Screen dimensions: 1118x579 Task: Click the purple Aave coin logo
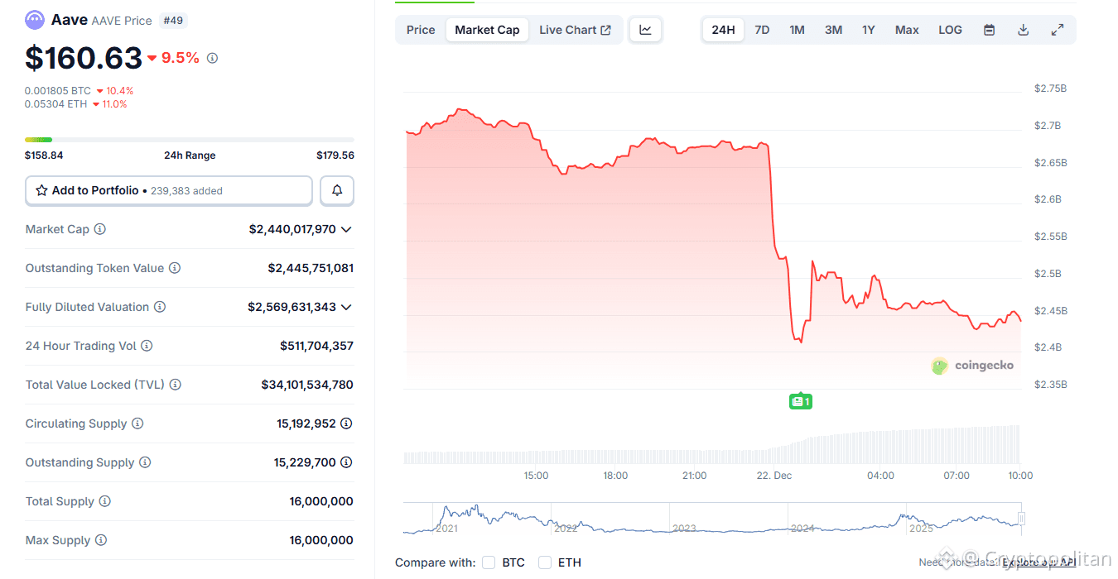point(34,19)
